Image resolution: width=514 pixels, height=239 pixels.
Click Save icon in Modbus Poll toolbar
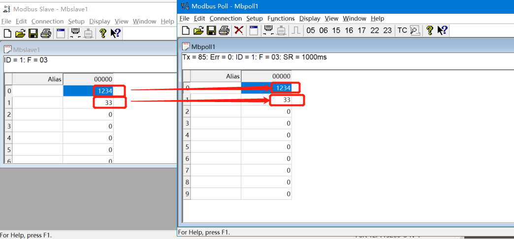pyautogui.click(x=211, y=30)
